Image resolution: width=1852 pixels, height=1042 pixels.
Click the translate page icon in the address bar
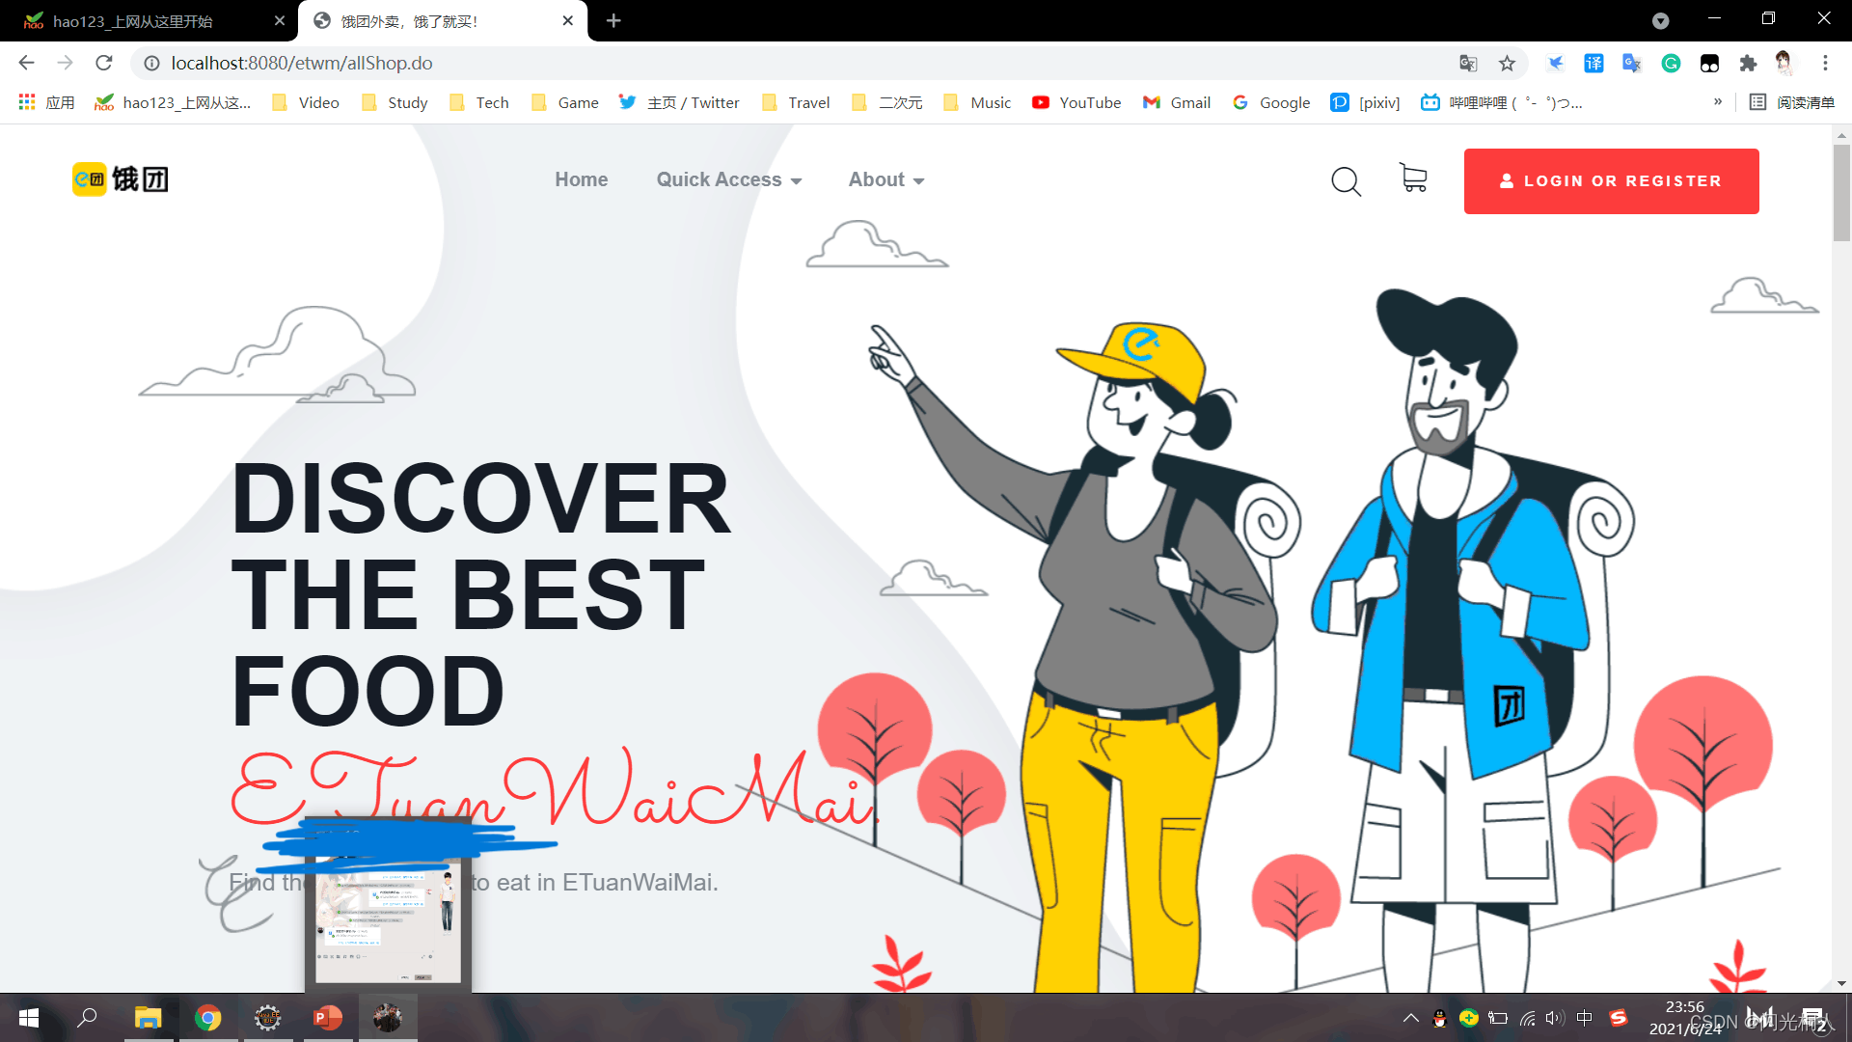1468,64
